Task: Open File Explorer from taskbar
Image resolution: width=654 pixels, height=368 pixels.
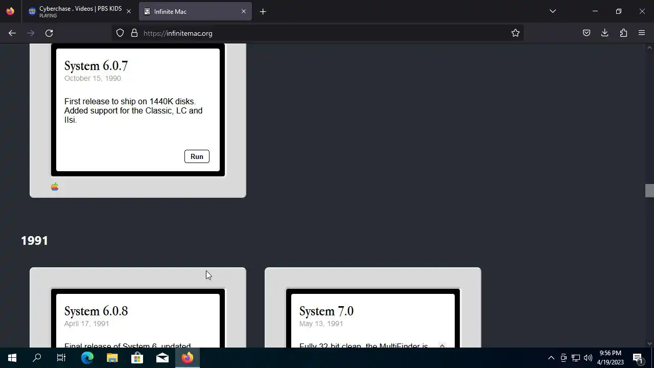Action: 112,358
